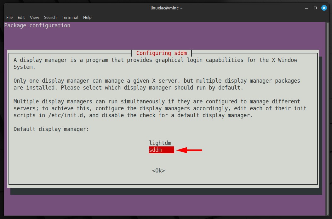This screenshot has width=332, height=219.
Task: Click the 'Default display manager:' label
Action: coord(51,129)
